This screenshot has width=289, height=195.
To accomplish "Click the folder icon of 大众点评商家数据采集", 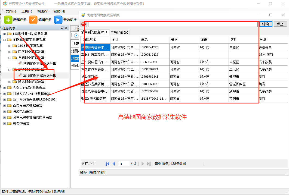I will pyautogui.click(x=10, y=87).
